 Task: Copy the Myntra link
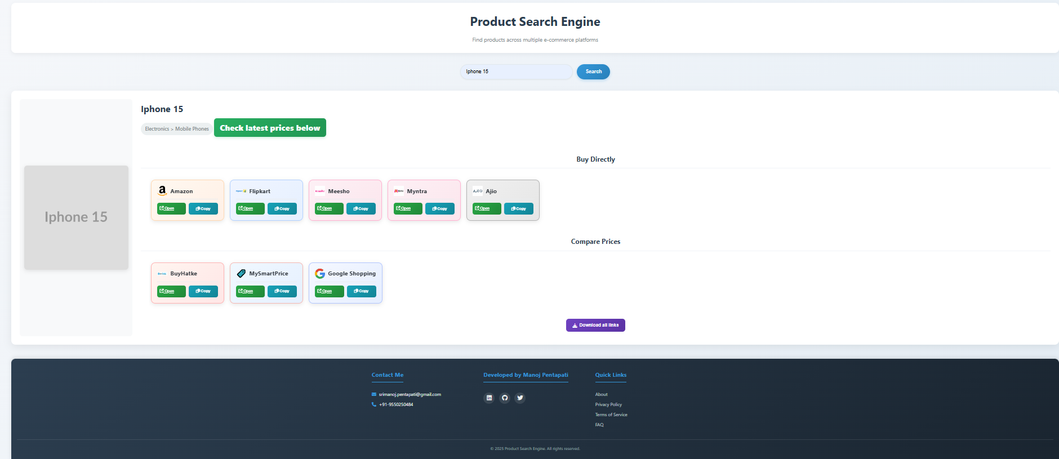440,208
